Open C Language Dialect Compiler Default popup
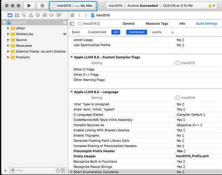222x175 pixels. tap(191, 115)
